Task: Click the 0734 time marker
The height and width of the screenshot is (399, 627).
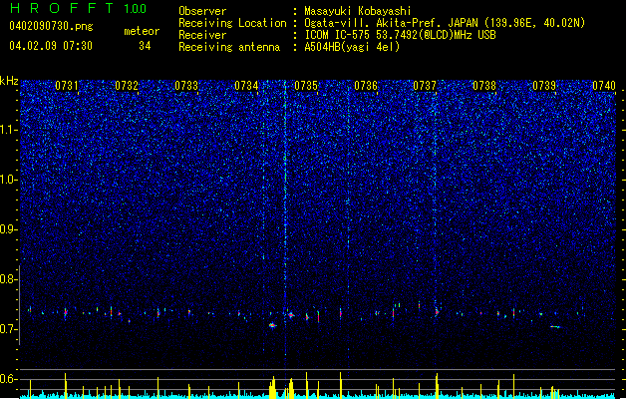Action: (246, 86)
